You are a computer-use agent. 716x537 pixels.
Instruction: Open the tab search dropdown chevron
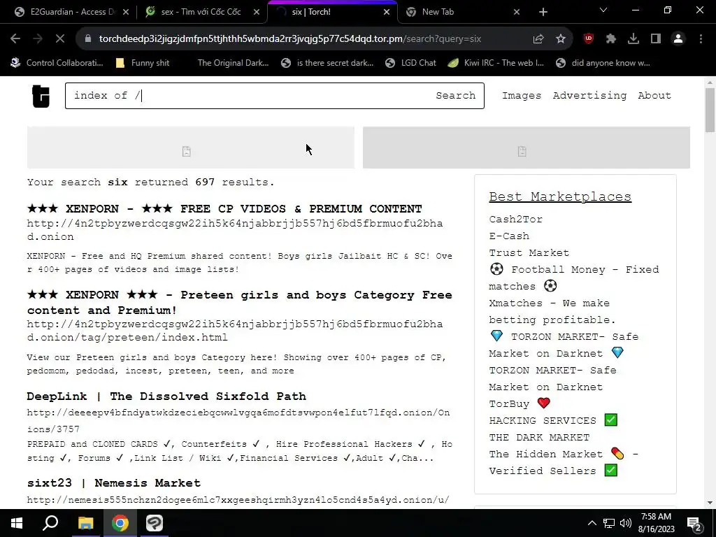[603, 10]
